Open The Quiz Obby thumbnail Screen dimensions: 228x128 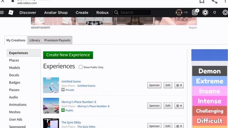tap(51, 123)
